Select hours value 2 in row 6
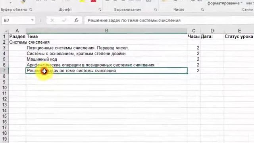The width and height of the screenshot is (254, 143). [194, 65]
